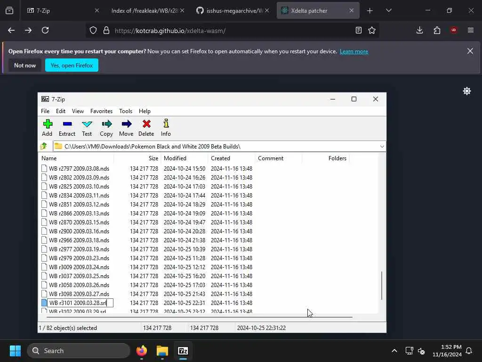The width and height of the screenshot is (482, 362).
Task: Open Firefox from the taskbar
Action: (142, 351)
